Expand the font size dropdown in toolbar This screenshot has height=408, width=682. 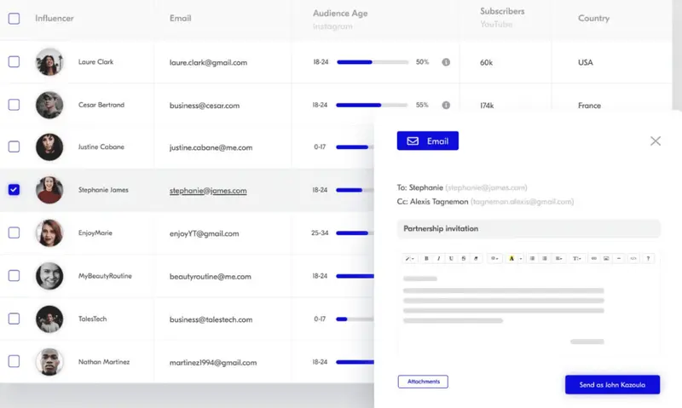[576, 258]
